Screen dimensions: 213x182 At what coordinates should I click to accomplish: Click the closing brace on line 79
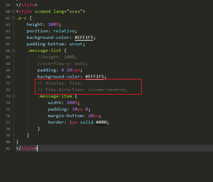click(28, 135)
